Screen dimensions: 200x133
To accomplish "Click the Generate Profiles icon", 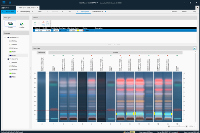I will (43, 23).
